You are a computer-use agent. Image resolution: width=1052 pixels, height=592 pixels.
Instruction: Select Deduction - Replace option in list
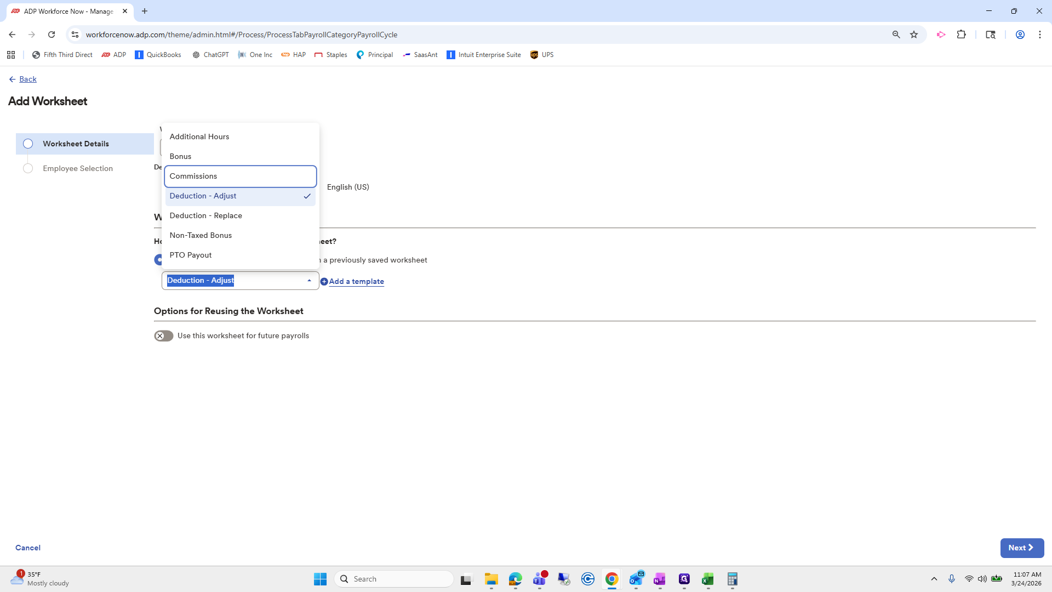[240, 215]
